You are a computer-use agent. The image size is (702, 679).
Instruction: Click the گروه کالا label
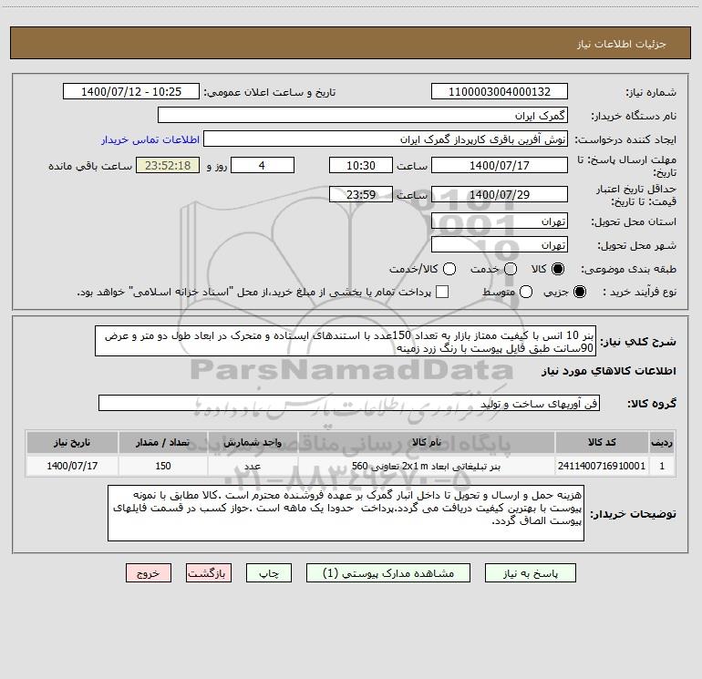(652, 404)
